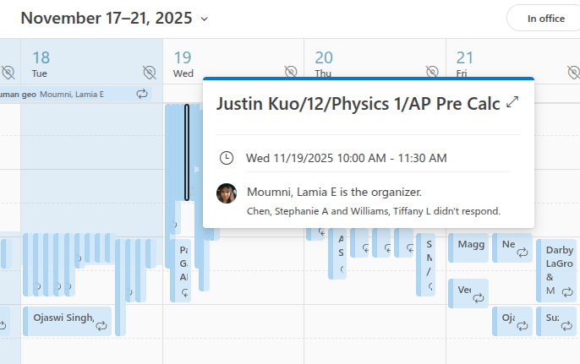Click the Friday 21 location icon
The image size is (580, 364).
(572, 71)
